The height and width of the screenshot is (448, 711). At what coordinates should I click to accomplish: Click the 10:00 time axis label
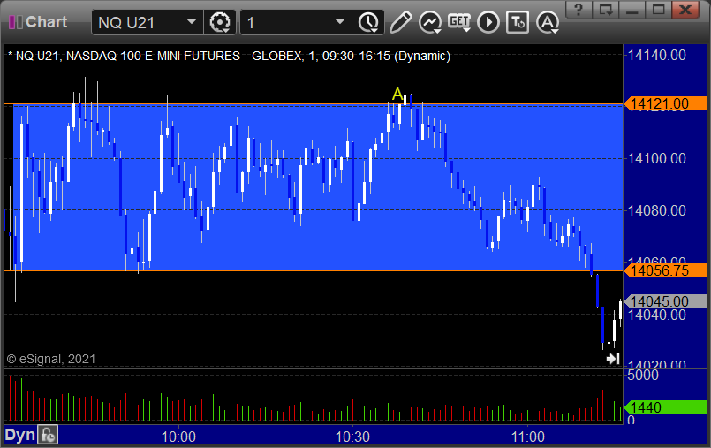[x=178, y=437]
